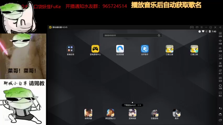Viewport: 223px width, 125px height.
Task: Close the 下载送Switch! tooltip
Action: (140, 105)
